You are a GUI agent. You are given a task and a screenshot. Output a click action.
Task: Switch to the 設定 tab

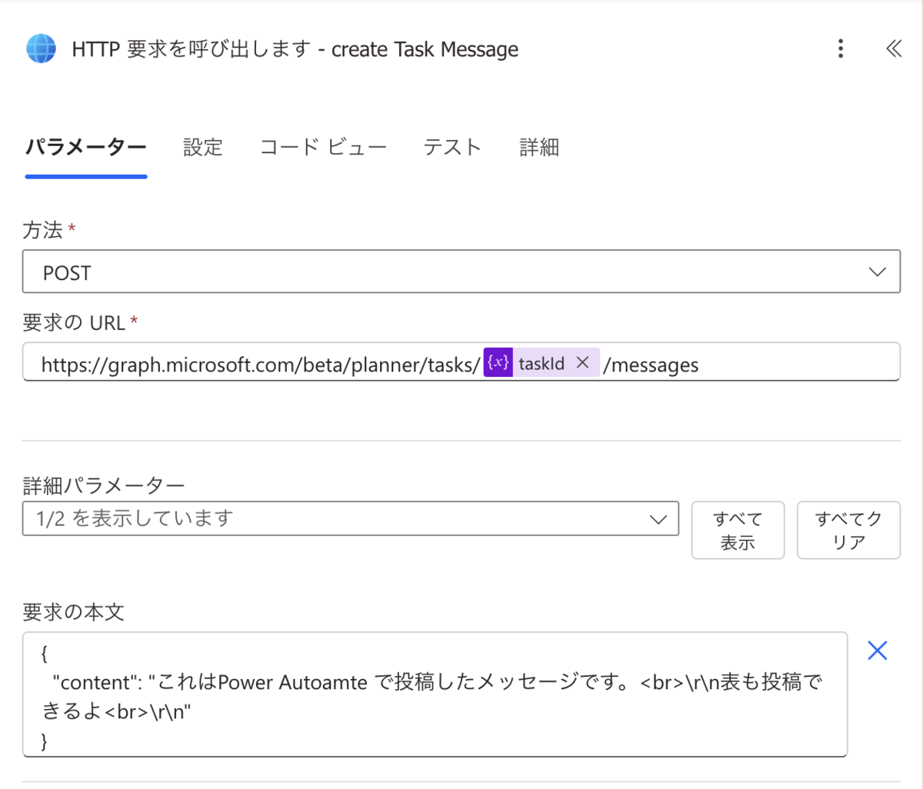coord(203,147)
